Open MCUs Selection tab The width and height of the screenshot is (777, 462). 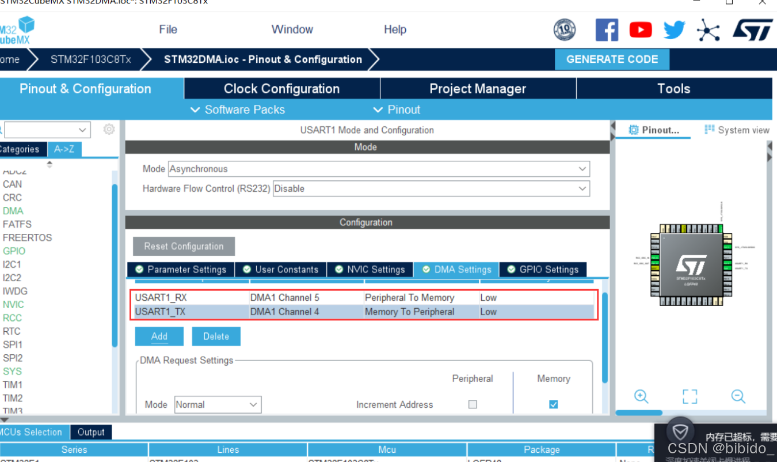33,432
